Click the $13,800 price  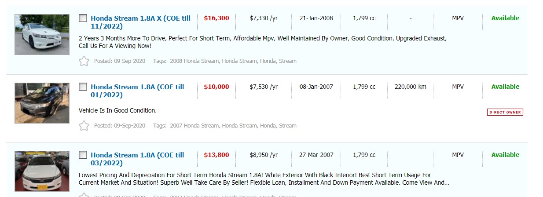pos(216,155)
